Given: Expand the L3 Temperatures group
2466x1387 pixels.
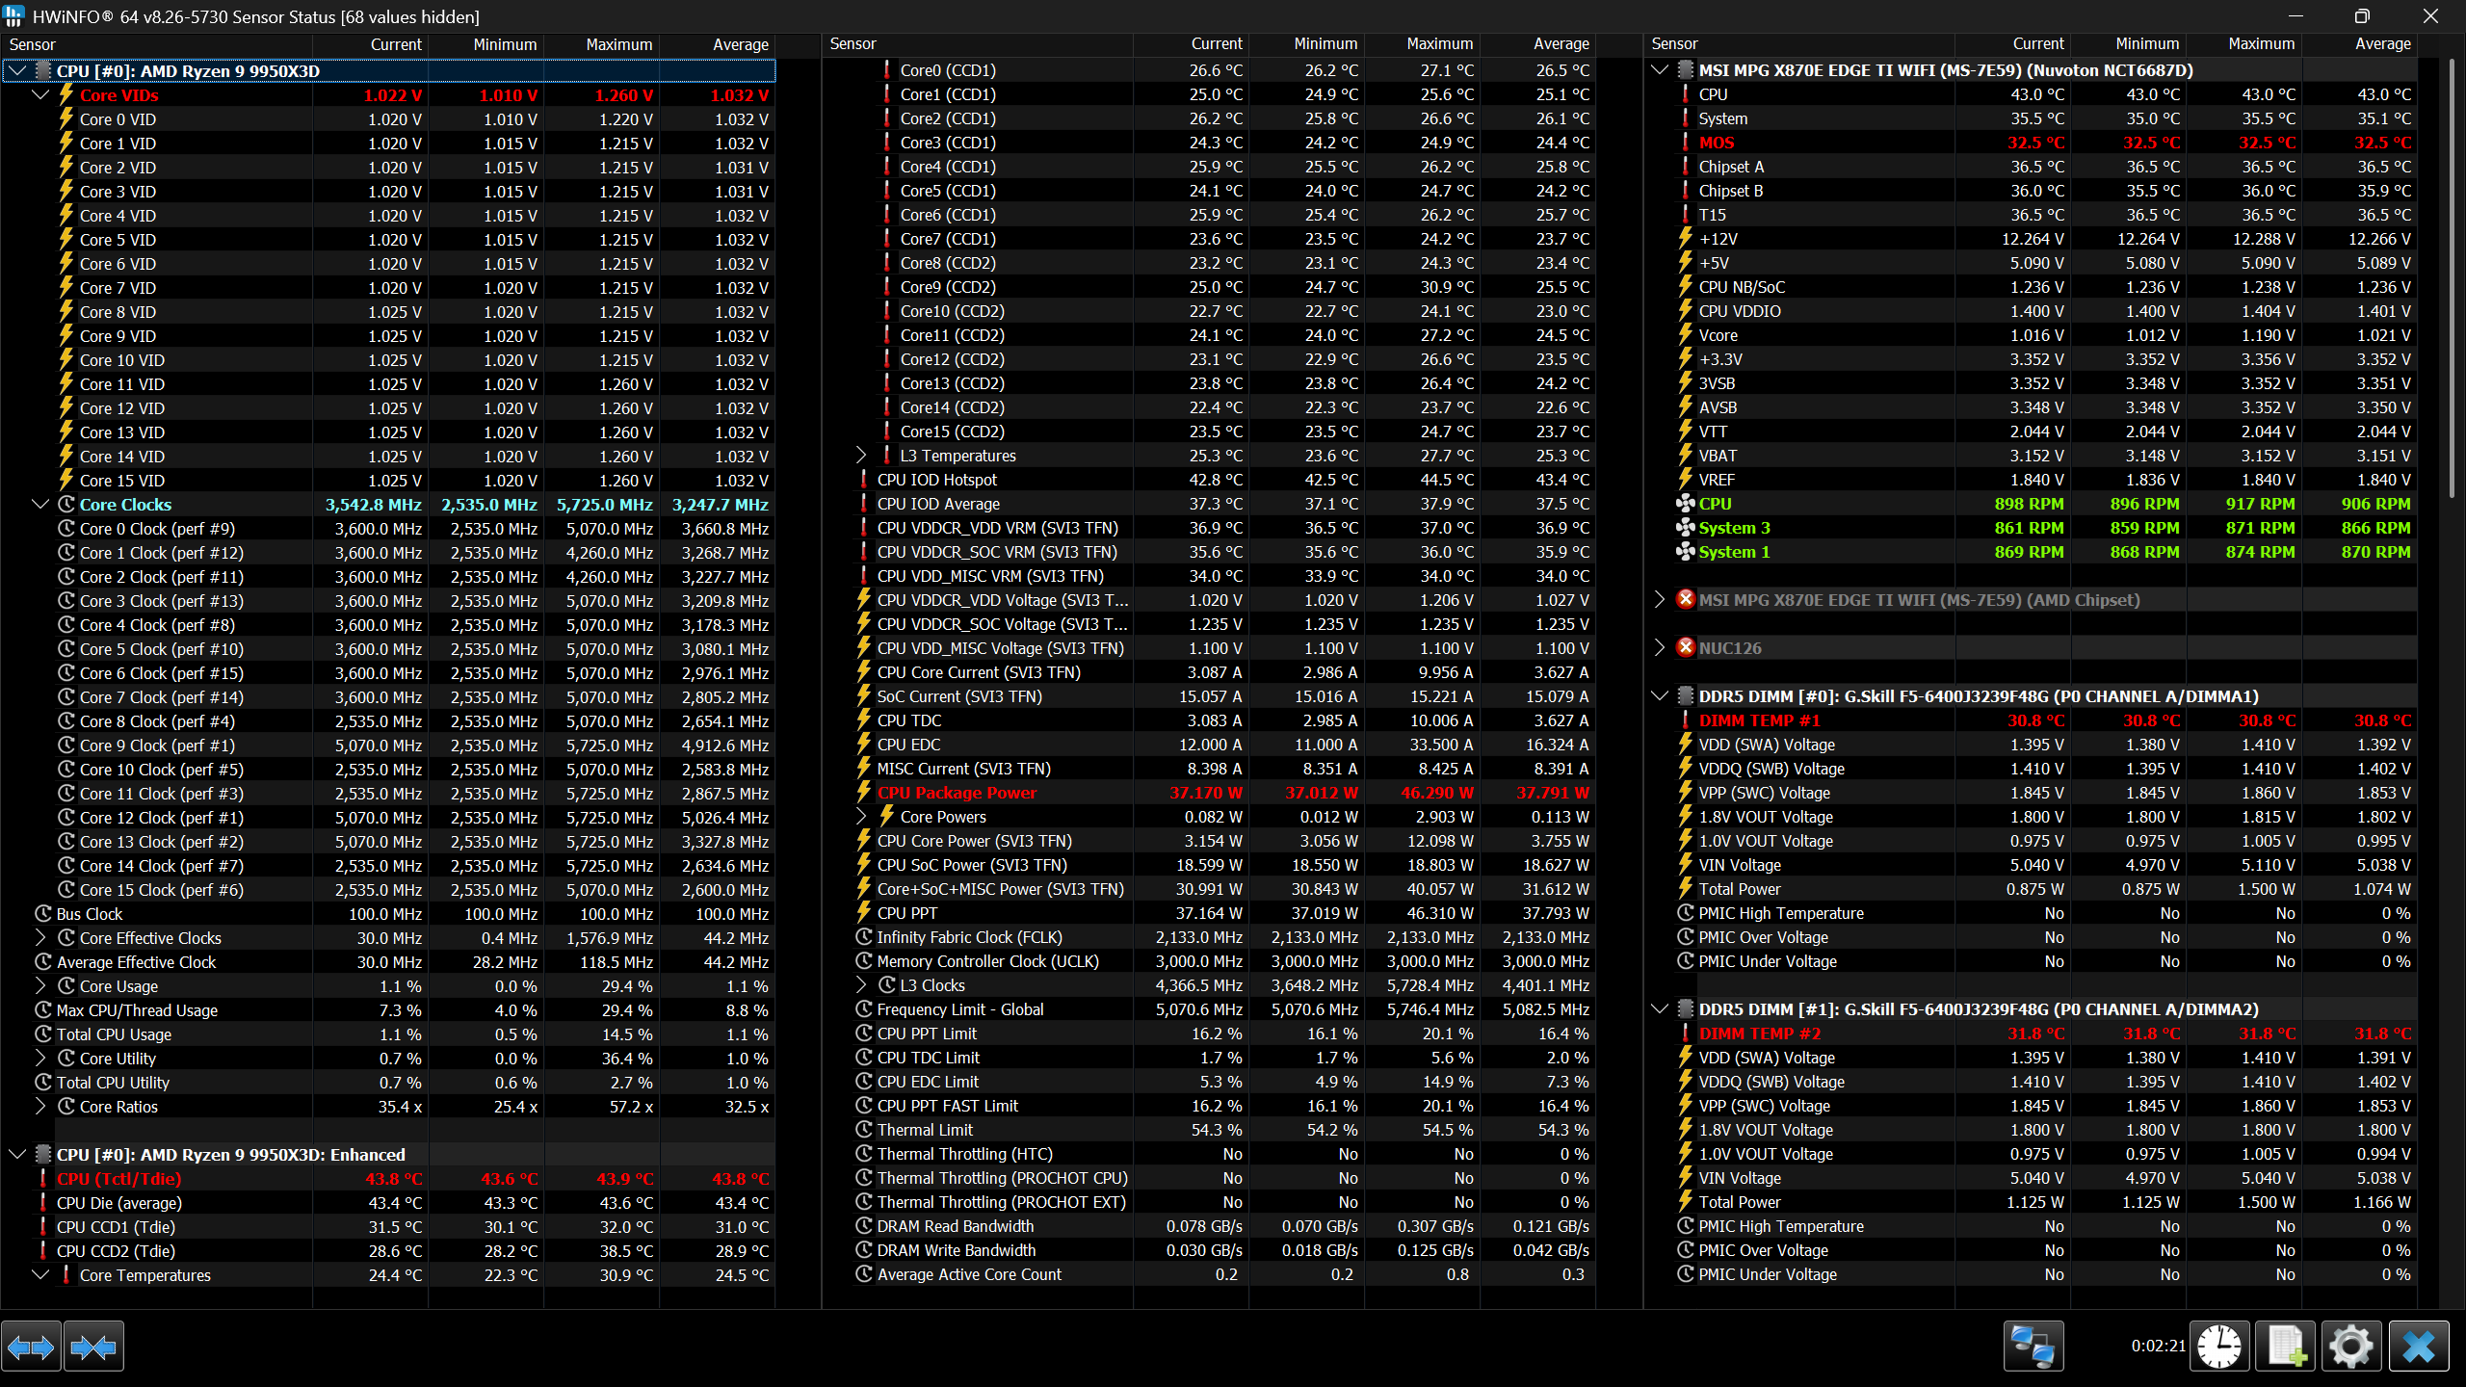Looking at the screenshot, I should coord(861,456).
